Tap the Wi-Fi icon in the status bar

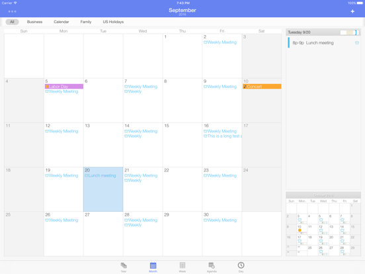[x=15, y=3]
